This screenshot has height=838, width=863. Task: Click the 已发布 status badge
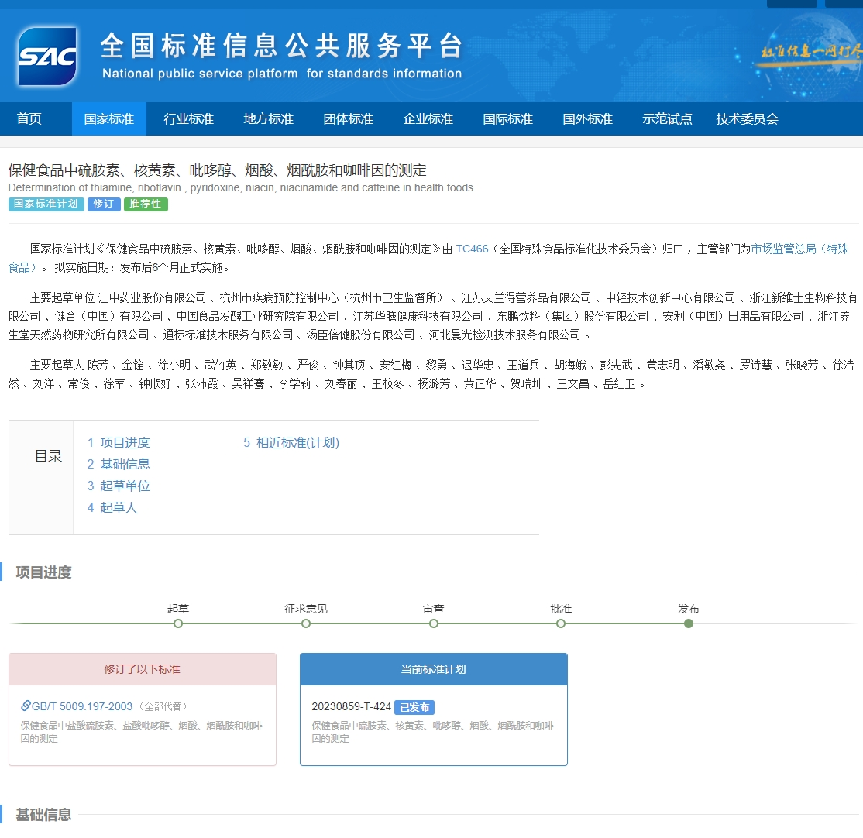tap(414, 707)
